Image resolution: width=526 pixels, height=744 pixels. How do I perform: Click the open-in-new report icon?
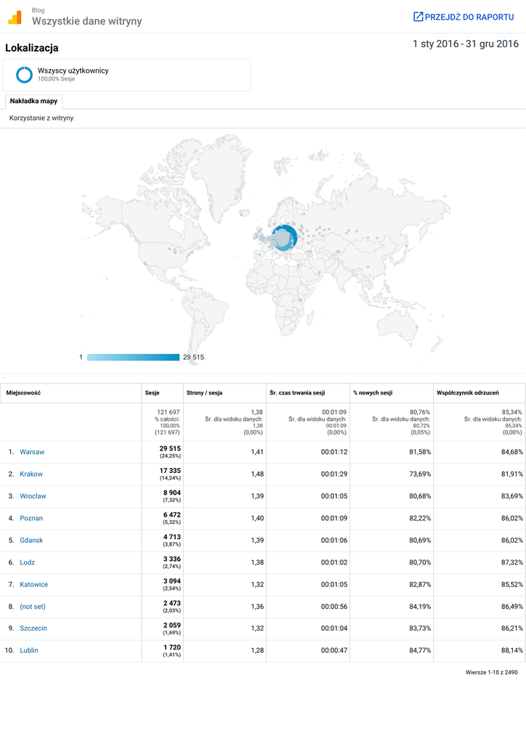[x=418, y=17]
